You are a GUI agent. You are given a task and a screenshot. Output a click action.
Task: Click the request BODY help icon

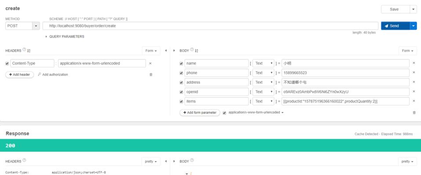(192, 50)
